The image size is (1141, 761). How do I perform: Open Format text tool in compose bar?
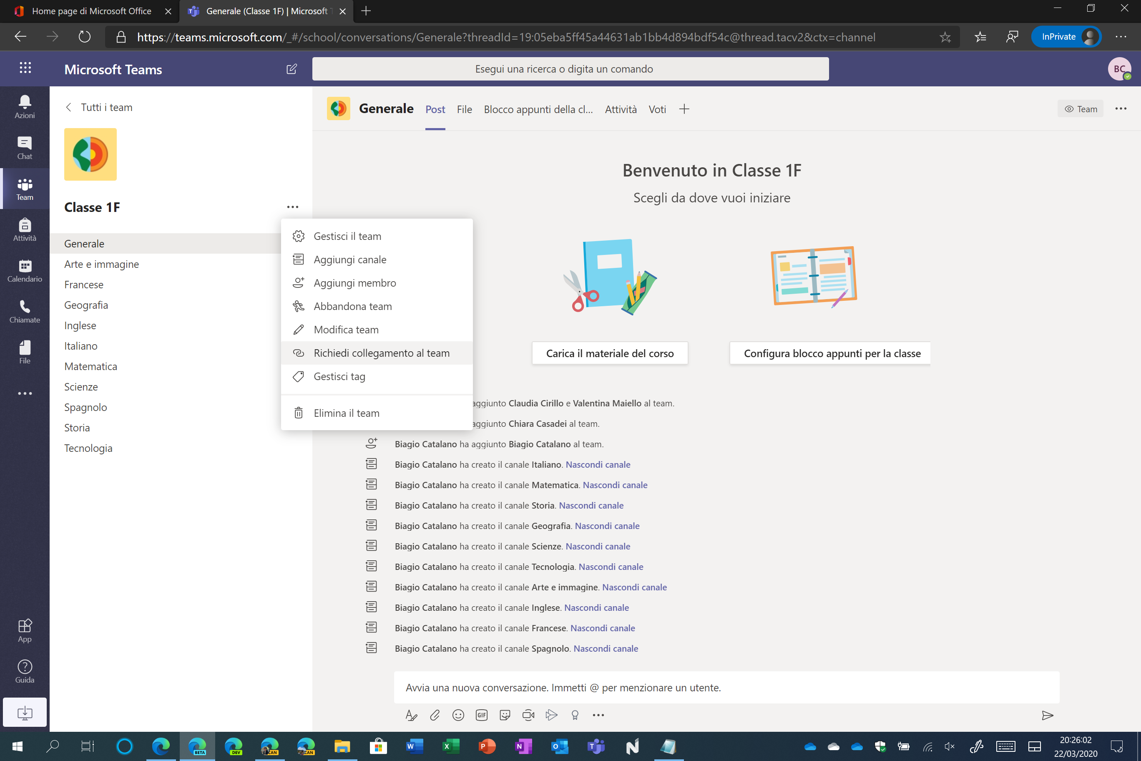[411, 715]
